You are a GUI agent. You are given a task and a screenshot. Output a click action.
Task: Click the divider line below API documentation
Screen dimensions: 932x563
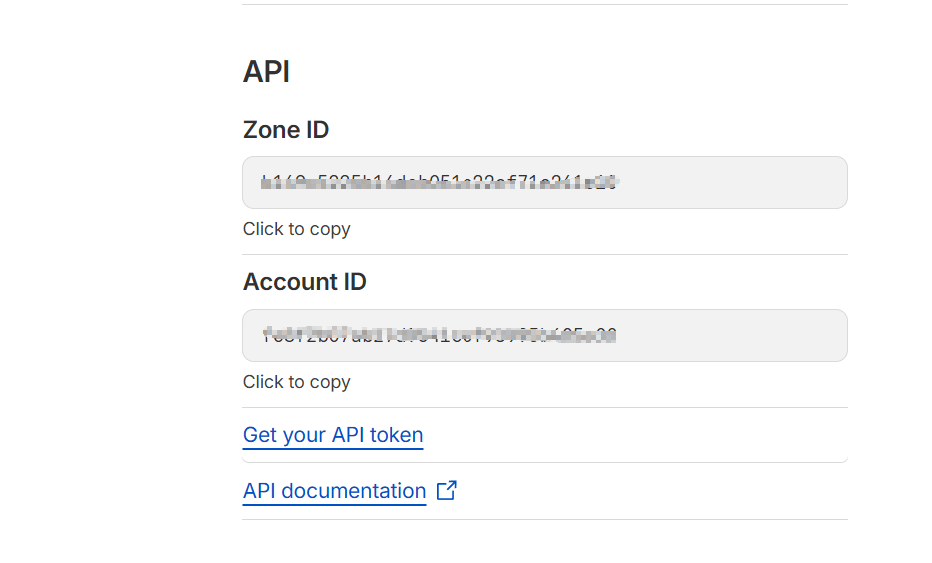click(x=544, y=519)
